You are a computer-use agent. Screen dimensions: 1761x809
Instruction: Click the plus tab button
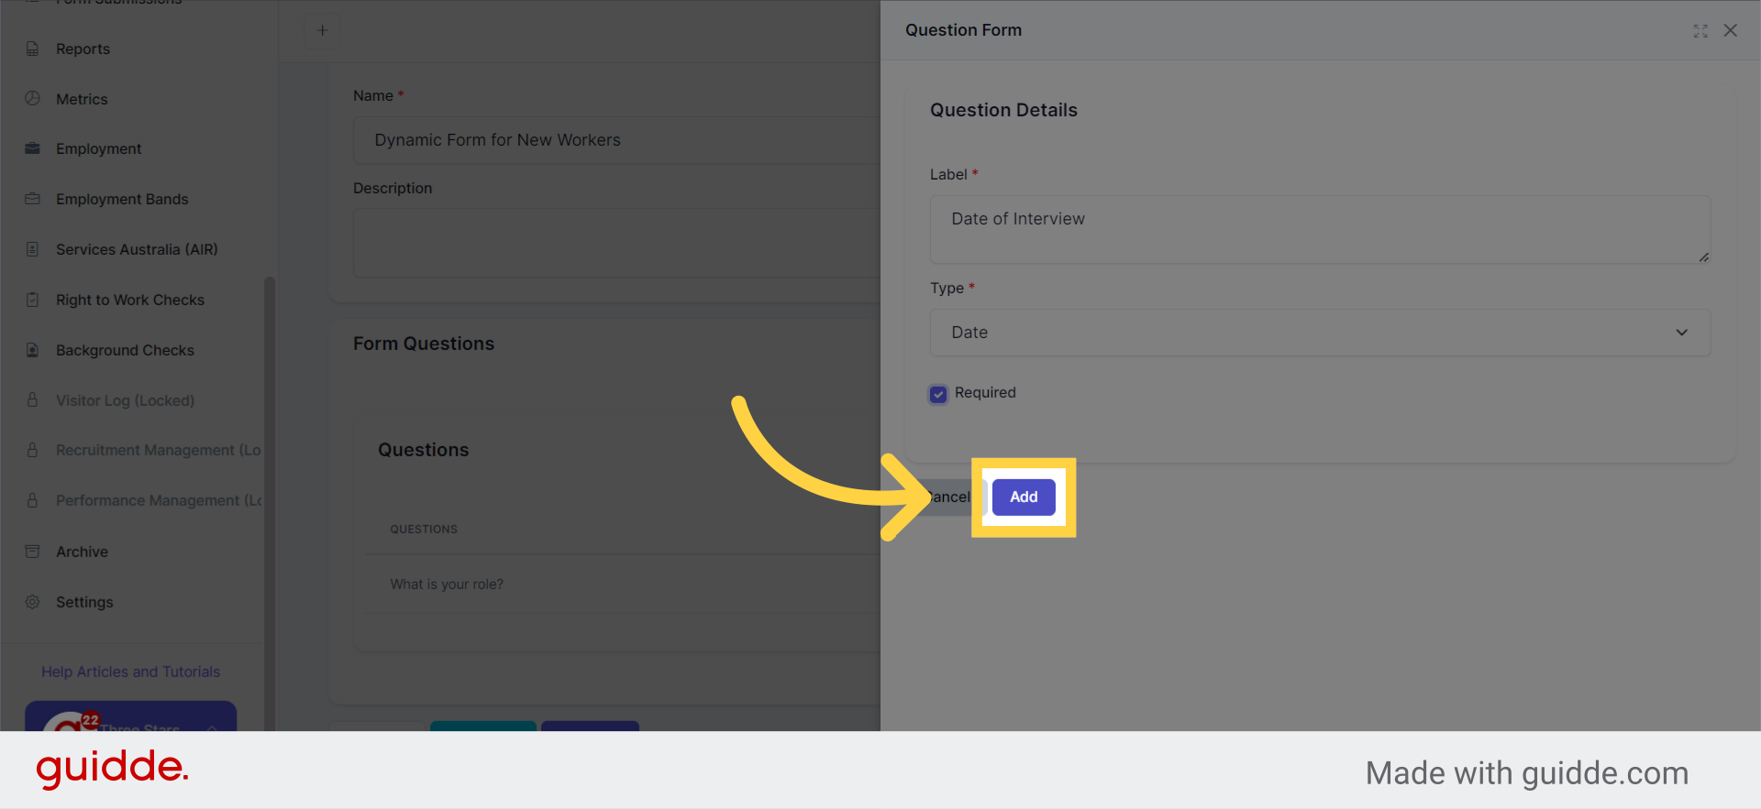pos(322,30)
